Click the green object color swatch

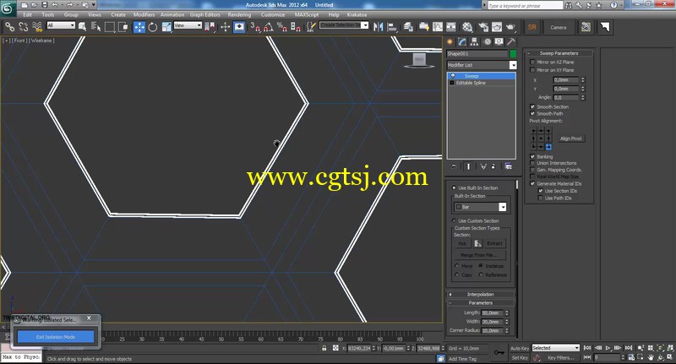(513, 54)
